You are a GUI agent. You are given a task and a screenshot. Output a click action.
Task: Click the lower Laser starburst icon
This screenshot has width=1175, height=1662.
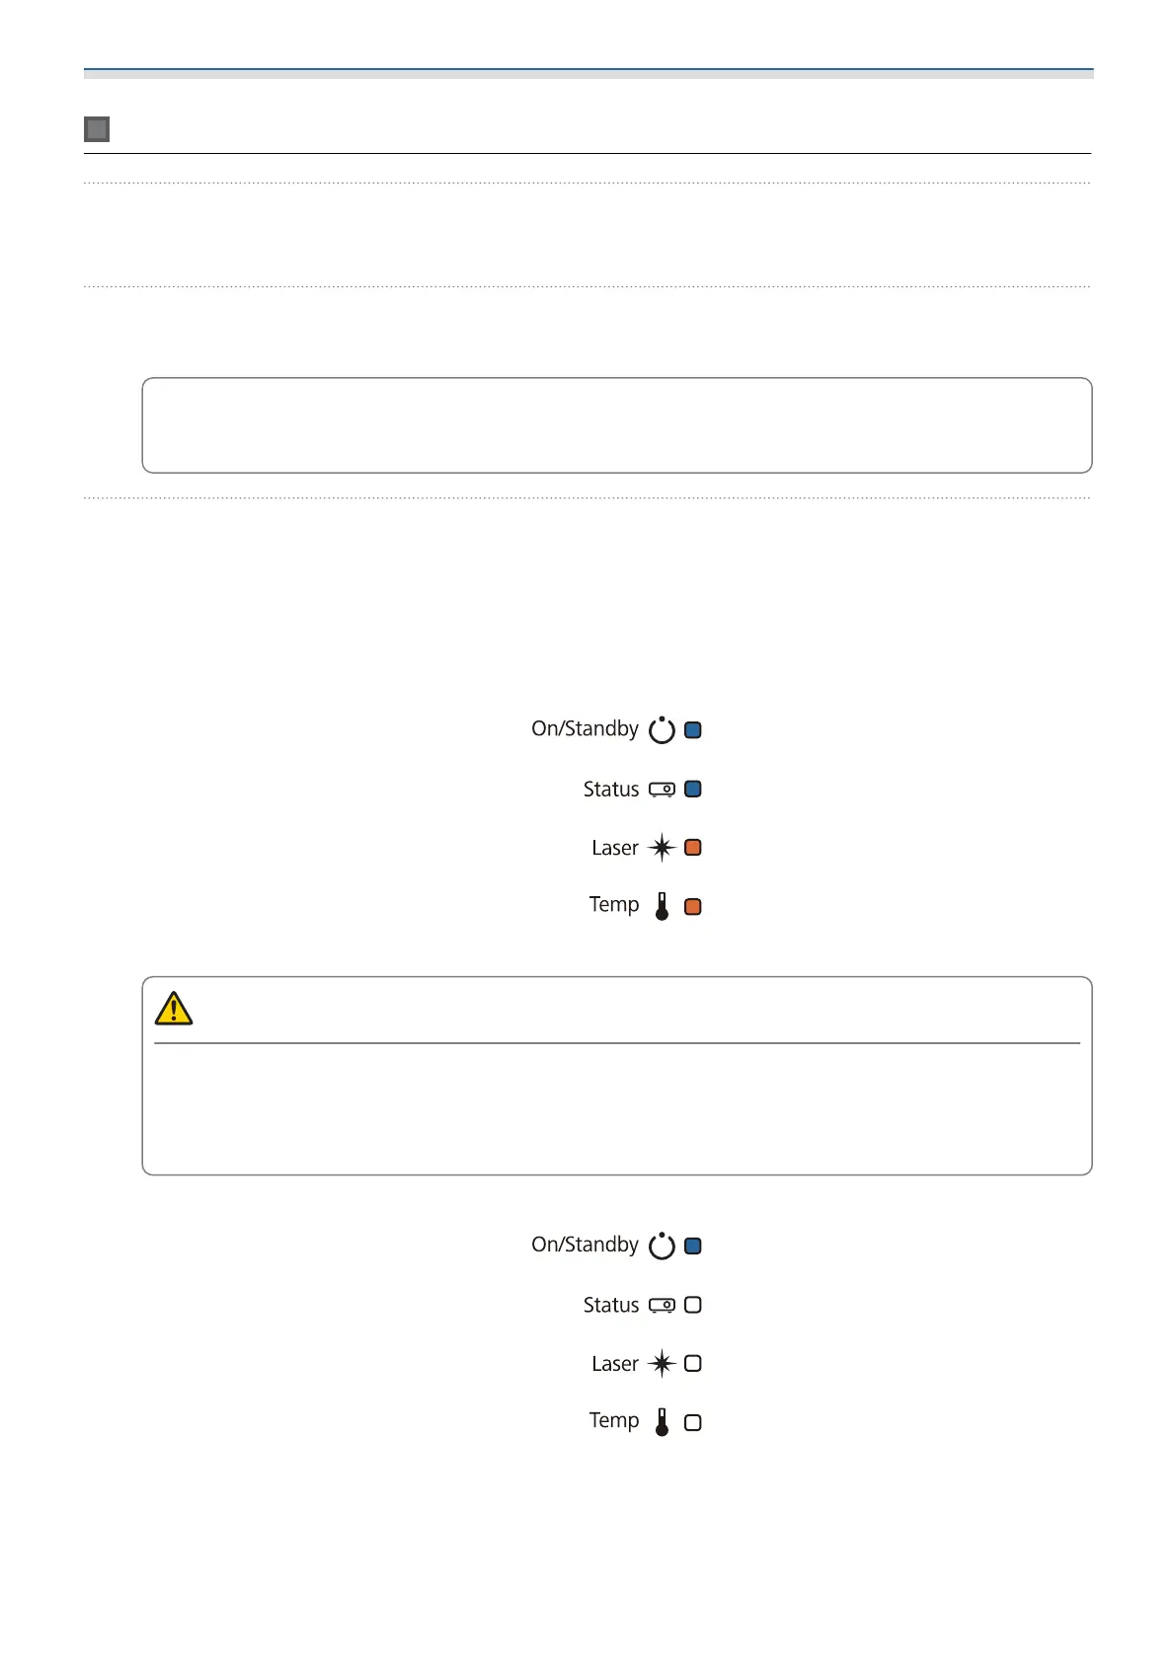pos(662,1364)
